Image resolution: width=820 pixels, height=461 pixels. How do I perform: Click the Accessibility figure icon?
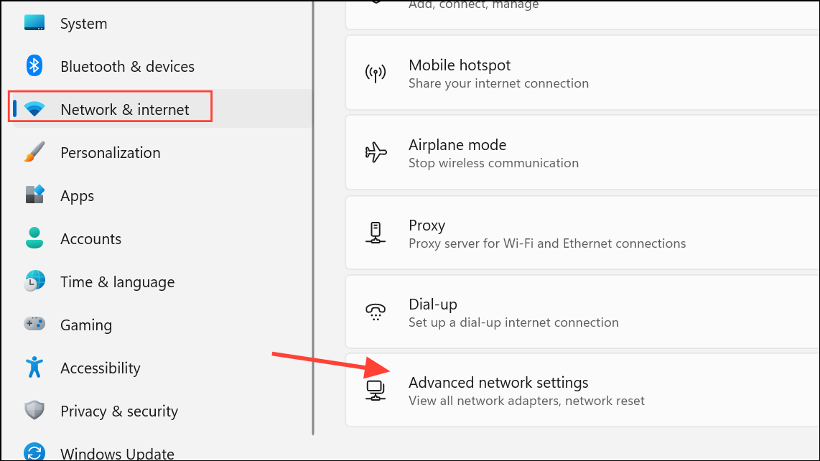click(x=34, y=367)
